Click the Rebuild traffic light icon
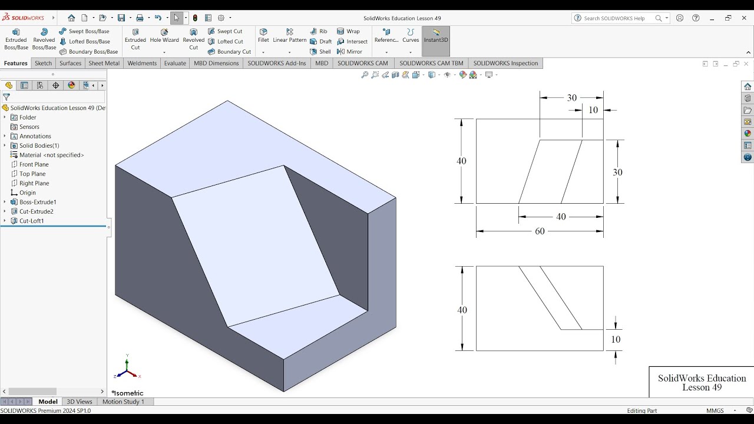This screenshot has width=754, height=424. click(195, 18)
